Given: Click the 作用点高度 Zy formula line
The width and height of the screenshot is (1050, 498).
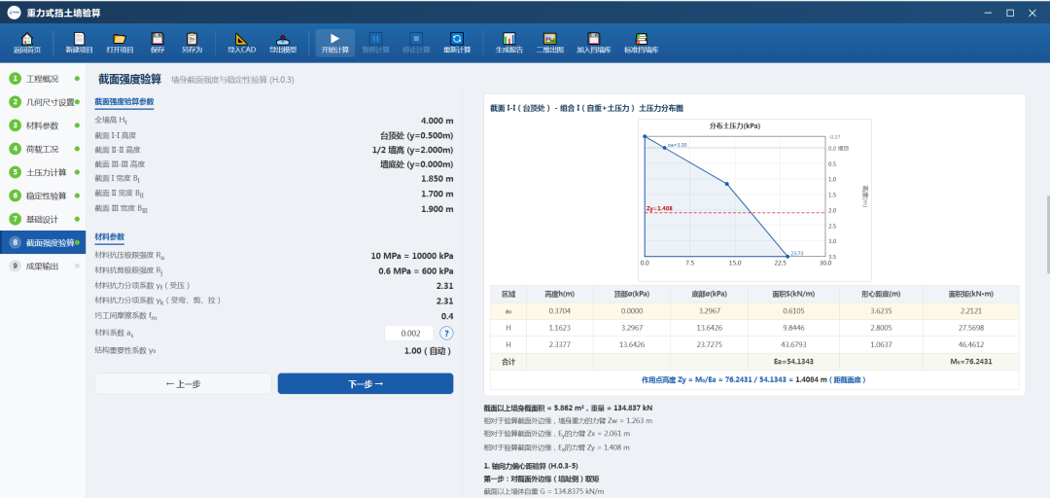Looking at the screenshot, I should click(754, 379).
